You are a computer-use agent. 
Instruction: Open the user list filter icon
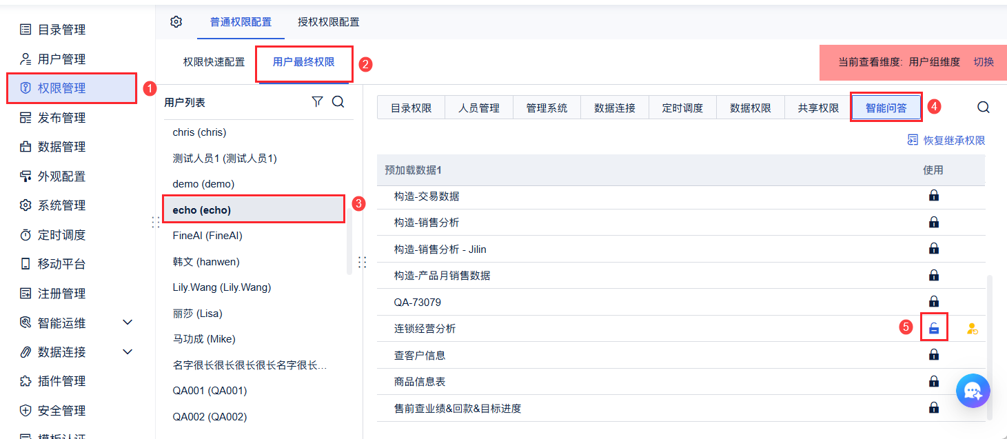click(x=317, y=102)
